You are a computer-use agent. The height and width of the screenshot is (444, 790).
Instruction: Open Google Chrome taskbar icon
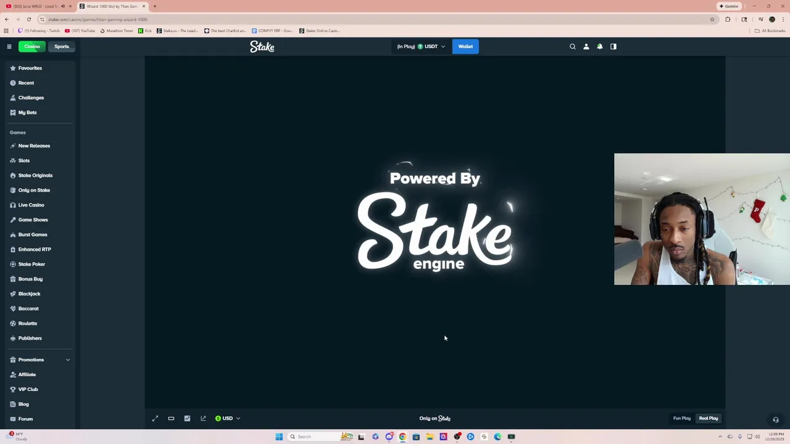click(x=402, y=437)
